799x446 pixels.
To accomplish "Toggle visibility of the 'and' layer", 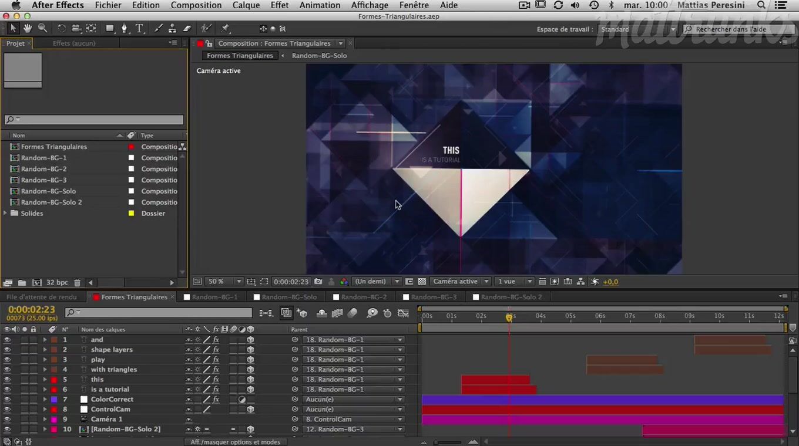I will click(7, 340).
